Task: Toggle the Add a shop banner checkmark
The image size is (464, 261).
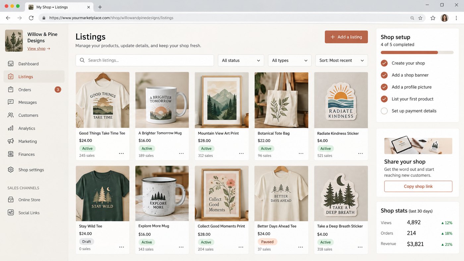Action: point(384,75)
